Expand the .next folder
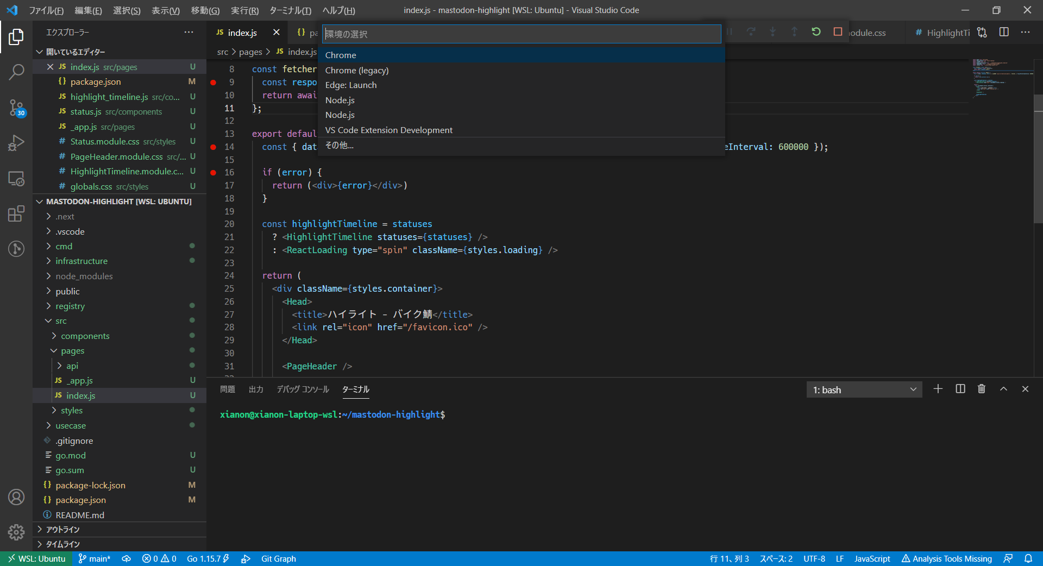Image resolution: width=1043 pixels, height=566 pixels. pyautogui.click(x=120, y=216)
